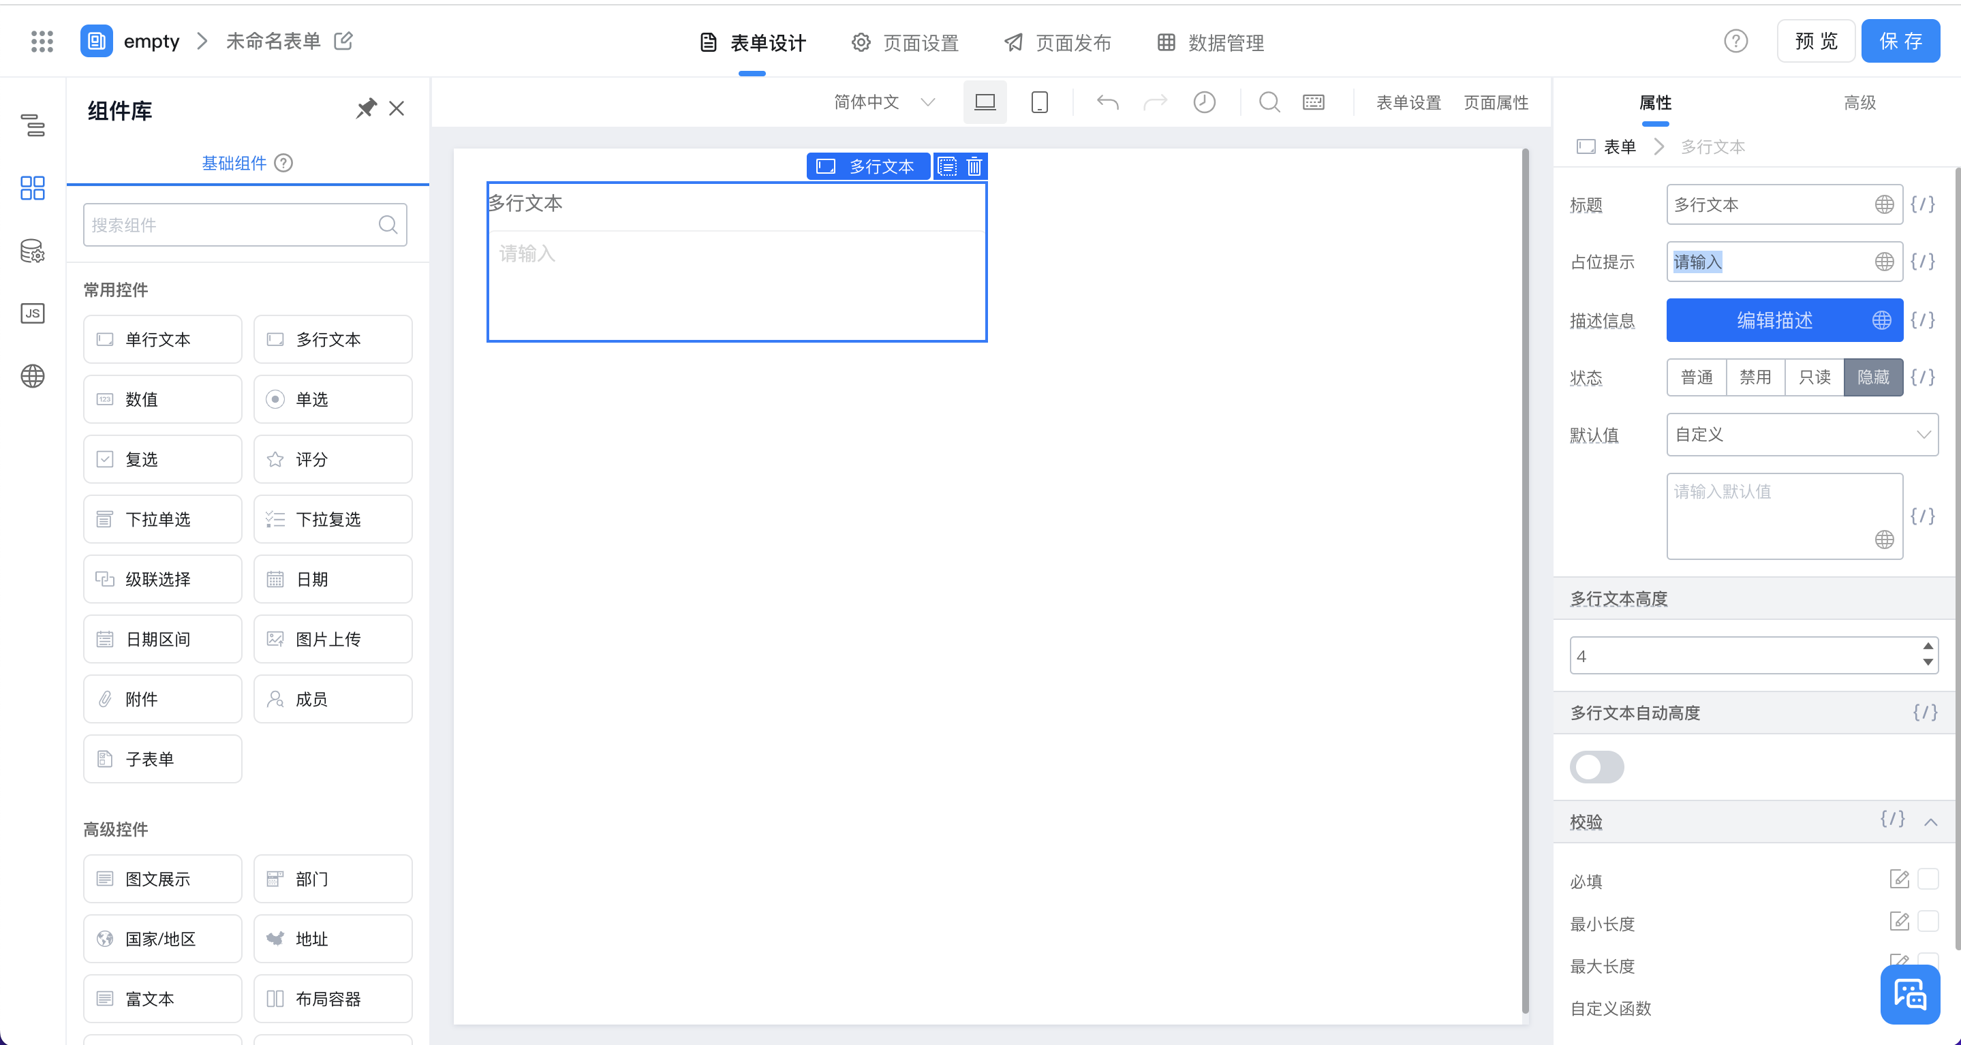The image size is (1961, 1045).
Task: Click the 搜索组件 search field
Action: [245, 225]
